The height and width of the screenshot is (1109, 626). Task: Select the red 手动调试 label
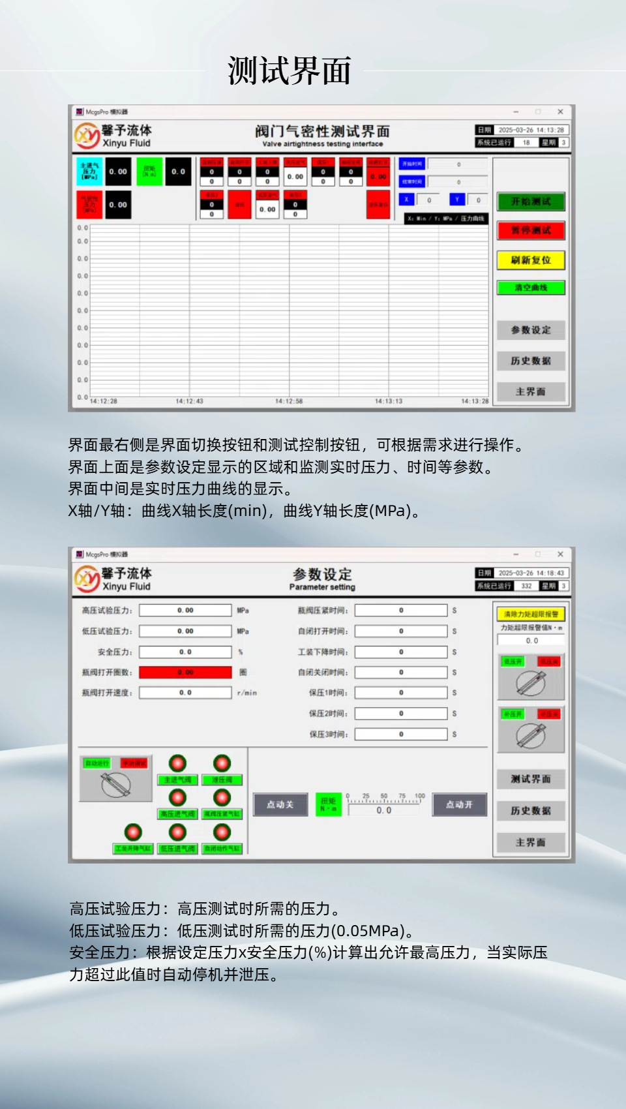tap(134, 763)
